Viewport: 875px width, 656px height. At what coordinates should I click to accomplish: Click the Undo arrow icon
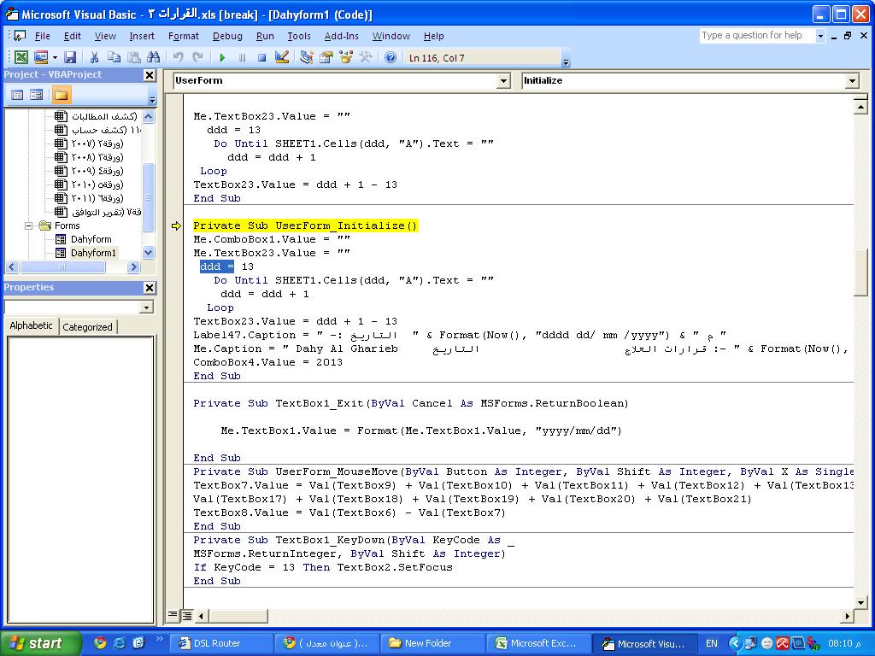tap(178, 57)
